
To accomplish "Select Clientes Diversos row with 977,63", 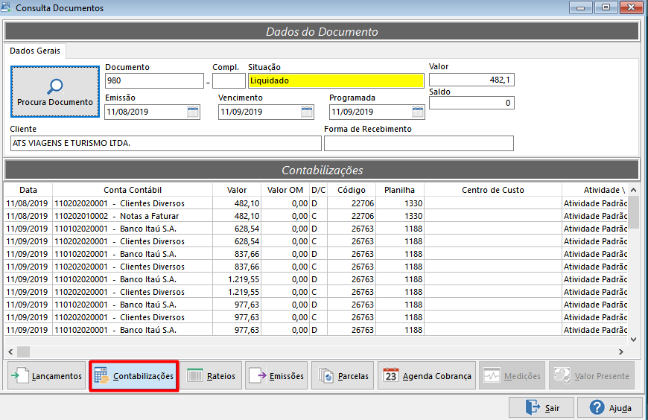I will (316, 317).
